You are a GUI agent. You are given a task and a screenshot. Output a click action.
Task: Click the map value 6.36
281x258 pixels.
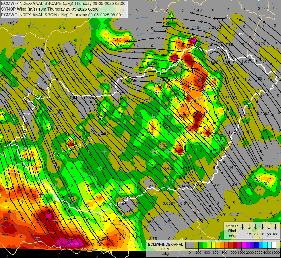tap(153, 221)
